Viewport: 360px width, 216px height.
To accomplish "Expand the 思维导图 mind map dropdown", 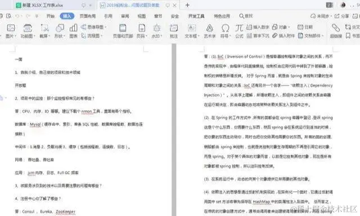I will (x=106, y=27).
